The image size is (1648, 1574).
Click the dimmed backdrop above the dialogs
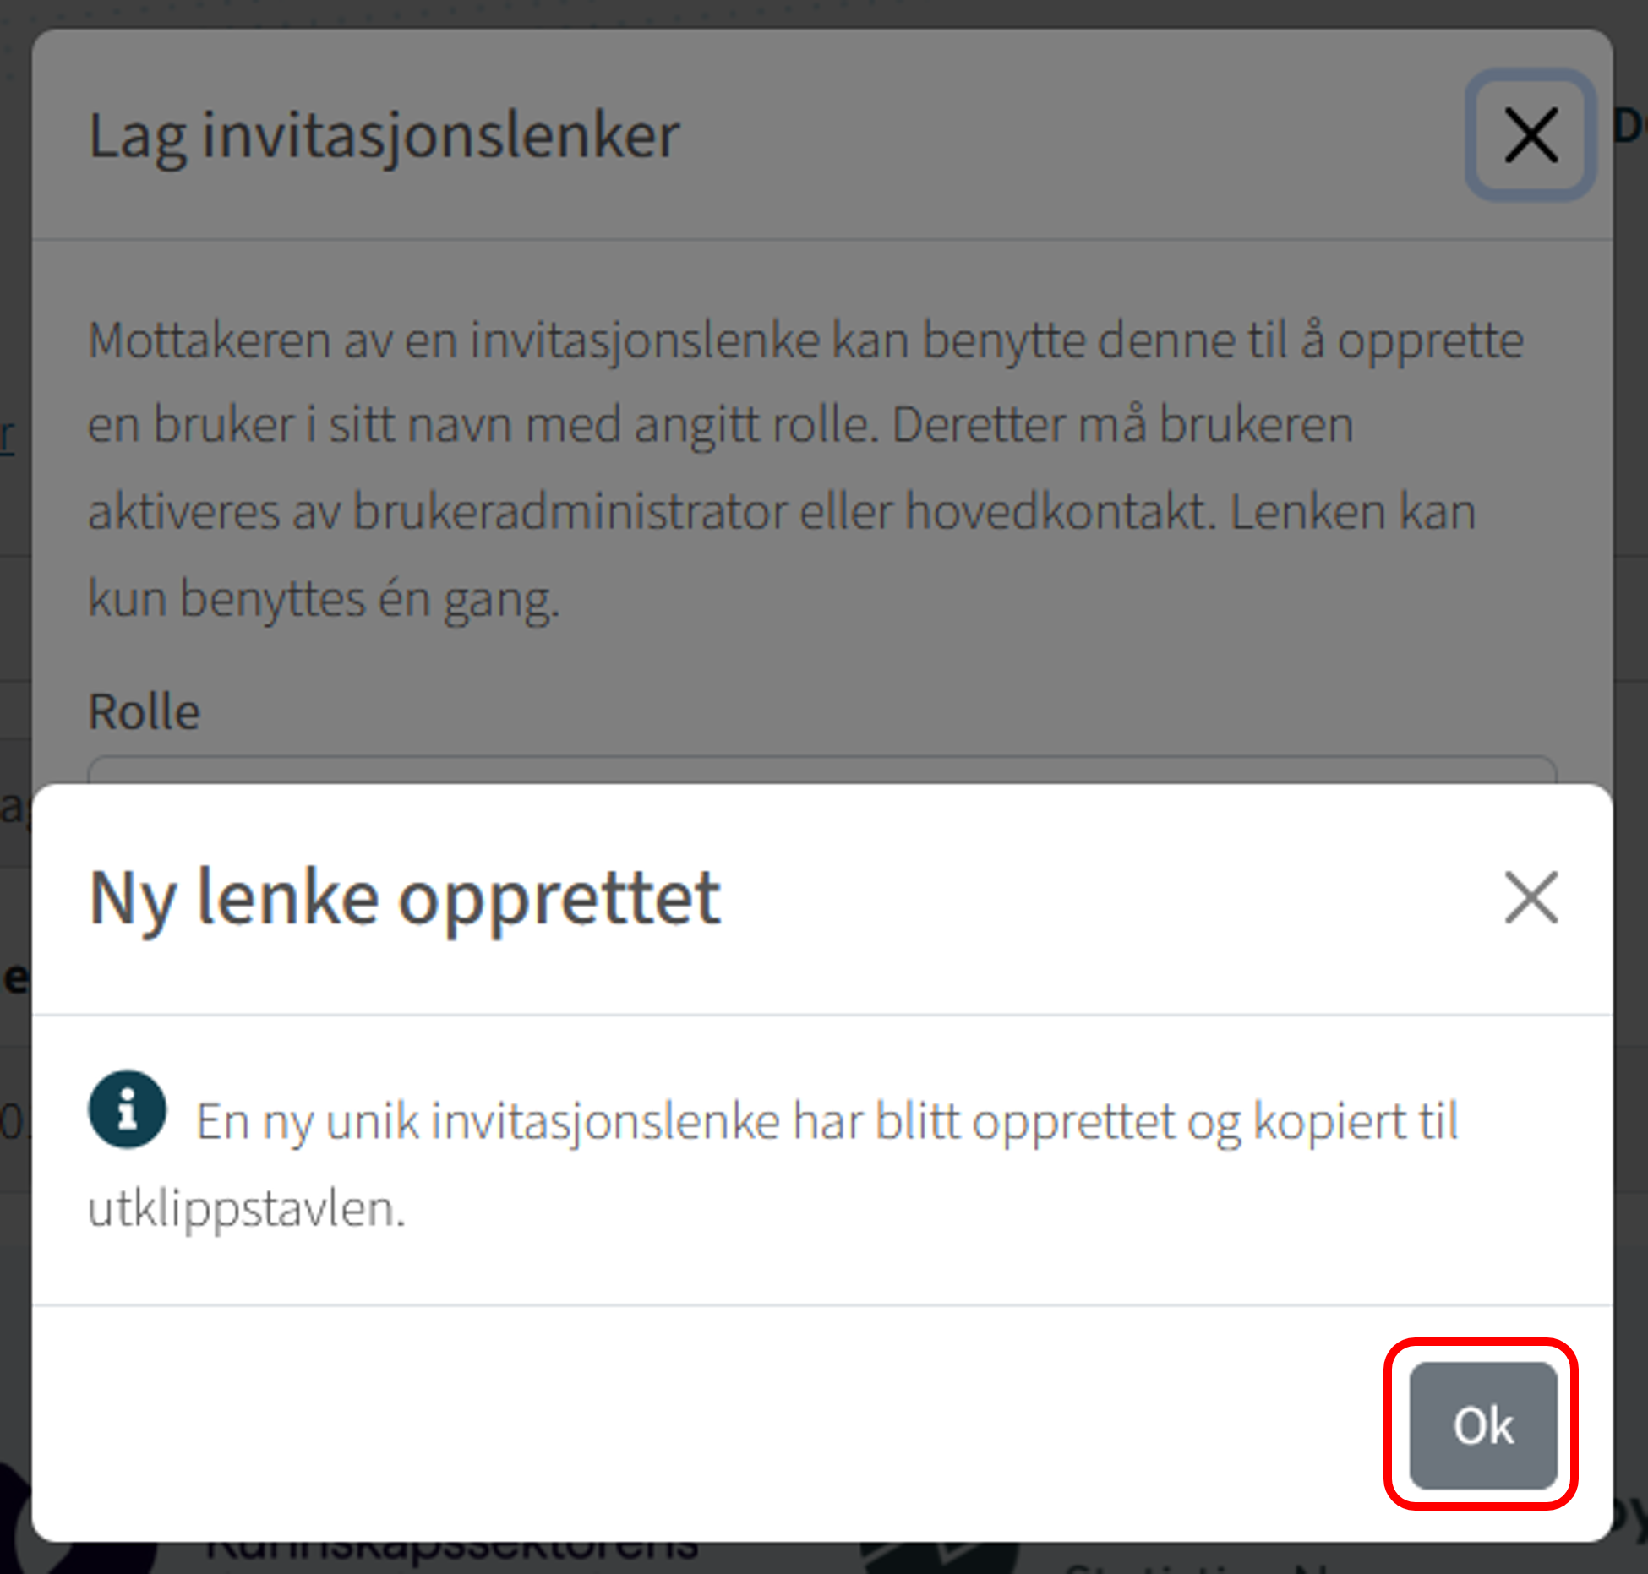click(x=824, y=14)
